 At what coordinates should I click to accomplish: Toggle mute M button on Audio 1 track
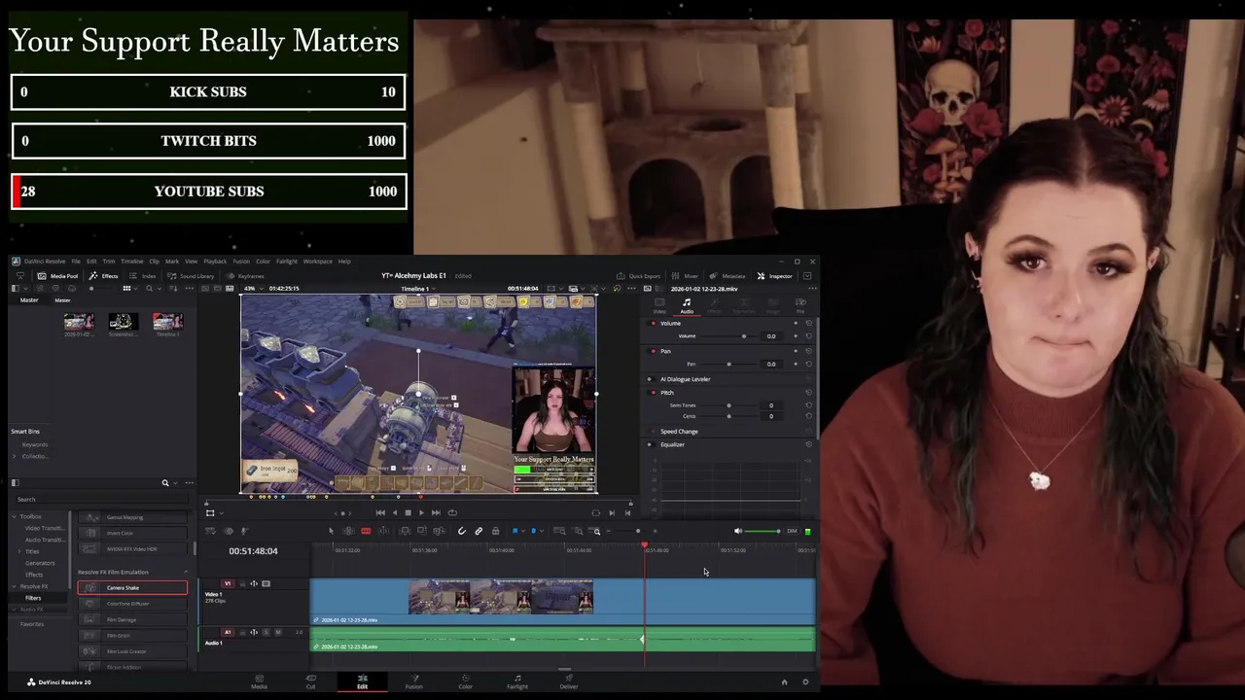click(278, 632)
